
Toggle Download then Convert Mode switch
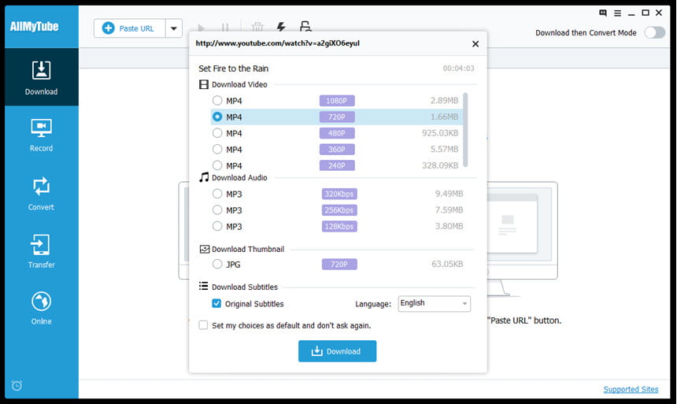[x=654, y=32]
